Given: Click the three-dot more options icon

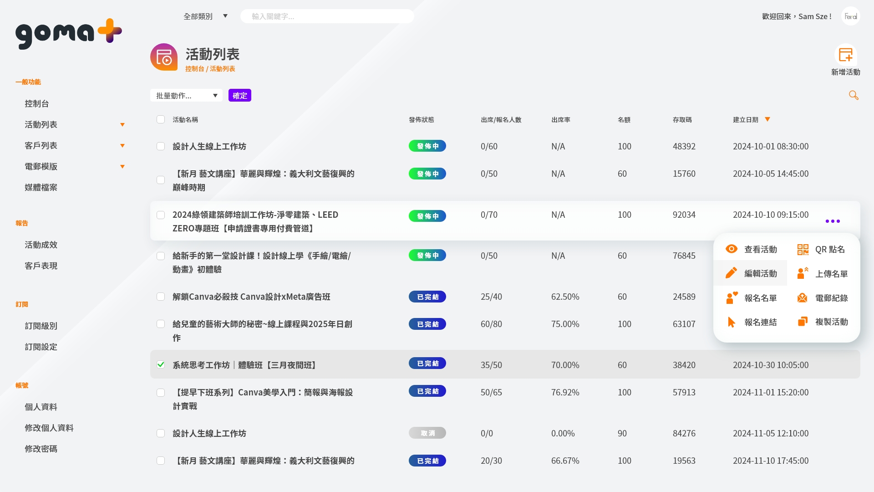Looking at the screenshot, I should point(833,221).
